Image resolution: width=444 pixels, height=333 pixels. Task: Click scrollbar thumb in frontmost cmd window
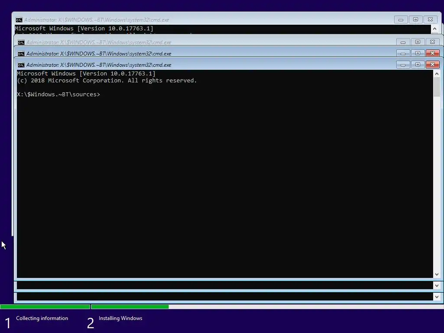pyautogui.click(x=437, y=87)
